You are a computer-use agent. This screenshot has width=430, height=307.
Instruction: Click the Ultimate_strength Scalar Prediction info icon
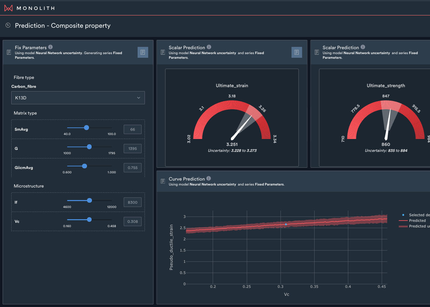point(363,47)
